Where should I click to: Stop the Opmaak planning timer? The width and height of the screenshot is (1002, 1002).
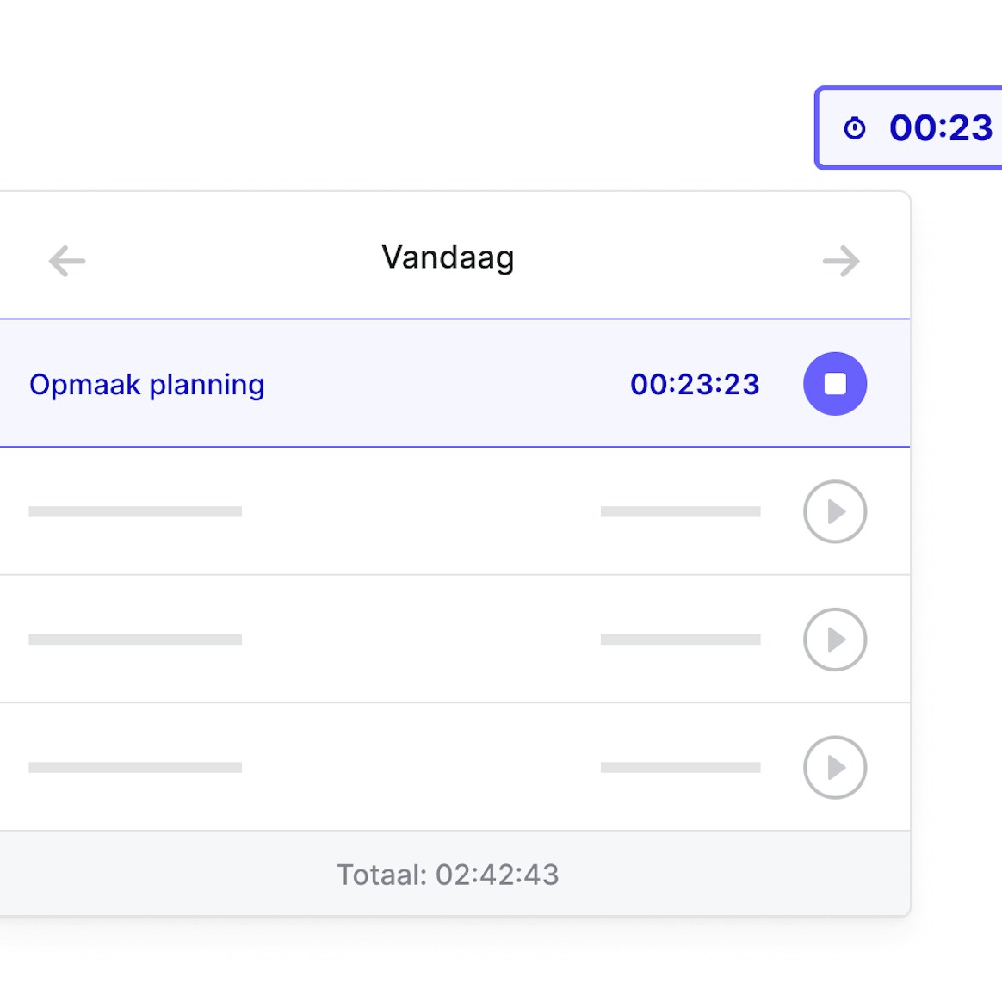tap(834, 384)
